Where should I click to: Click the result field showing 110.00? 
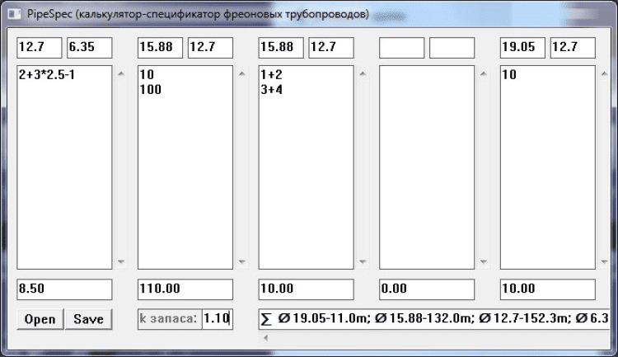click(x=185, y=289)
